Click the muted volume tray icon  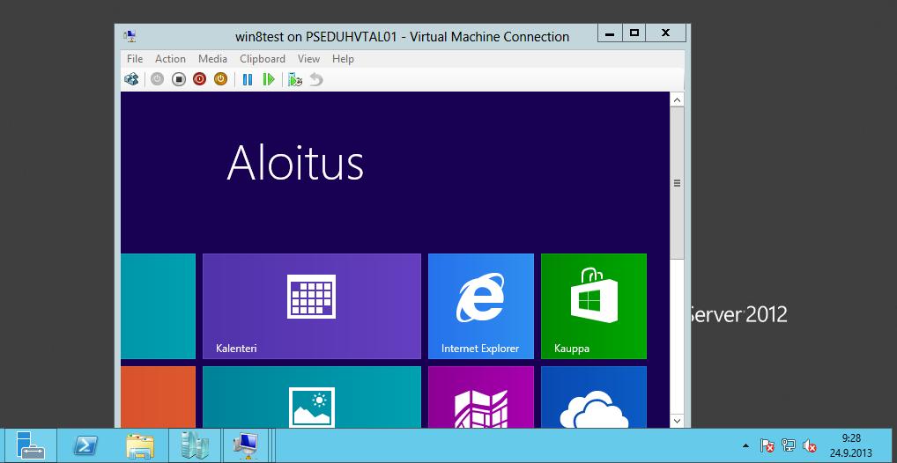click(x=809, y=445)
